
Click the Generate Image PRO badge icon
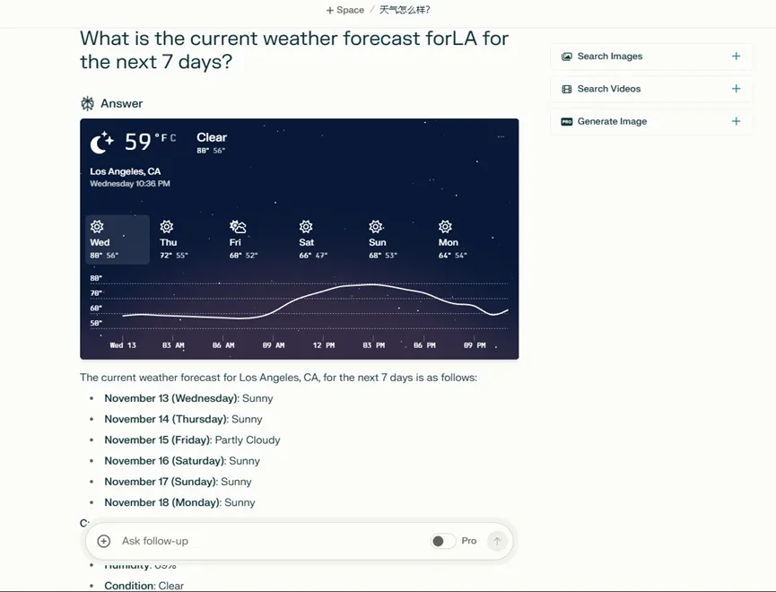point(566,121)
